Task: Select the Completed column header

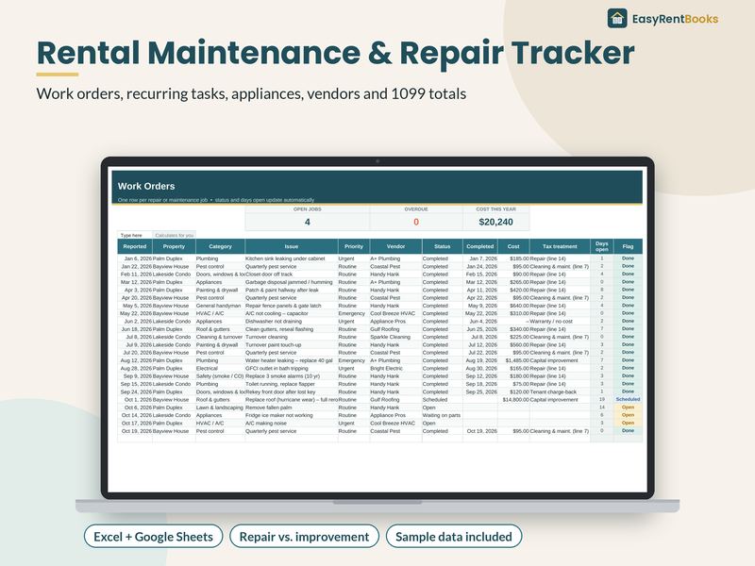Action: click(x=480, y=246)
